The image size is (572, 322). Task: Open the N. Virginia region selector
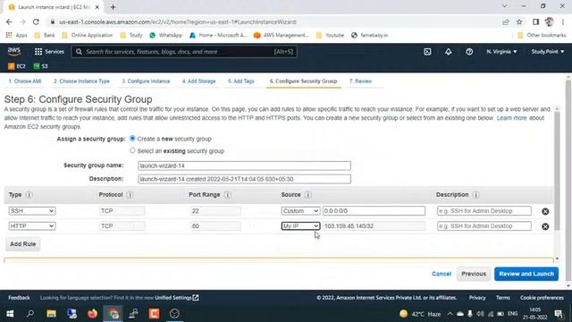501,52
